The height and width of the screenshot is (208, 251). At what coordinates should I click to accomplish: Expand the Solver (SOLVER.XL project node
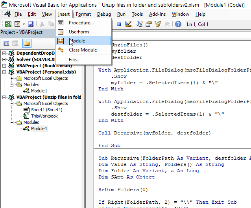click(4, 59)
